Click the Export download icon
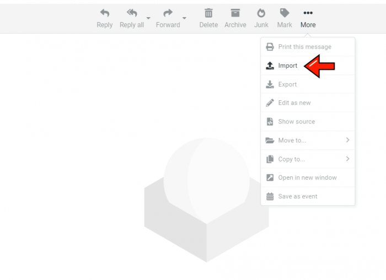Image resolution: width=386 pixels, height=280 pixels. tap(270, 84)
